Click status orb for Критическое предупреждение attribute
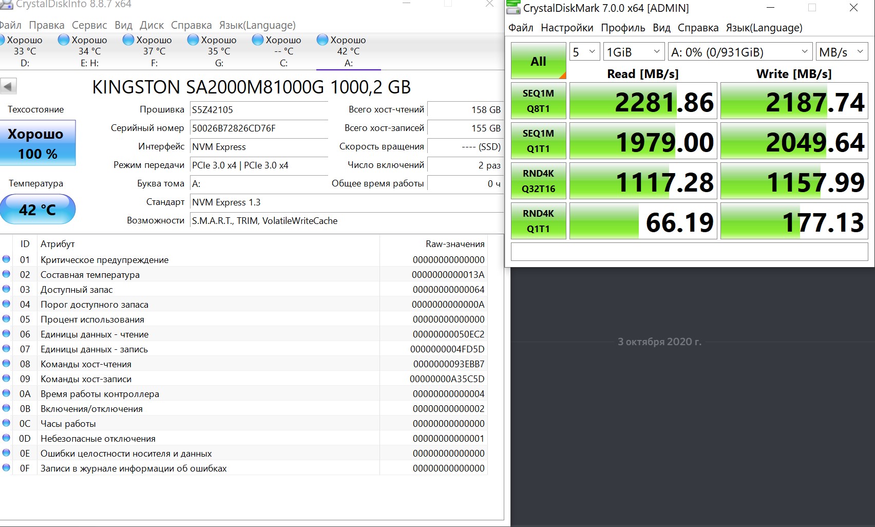Screen dimensions: 875x527 point(7,259)
